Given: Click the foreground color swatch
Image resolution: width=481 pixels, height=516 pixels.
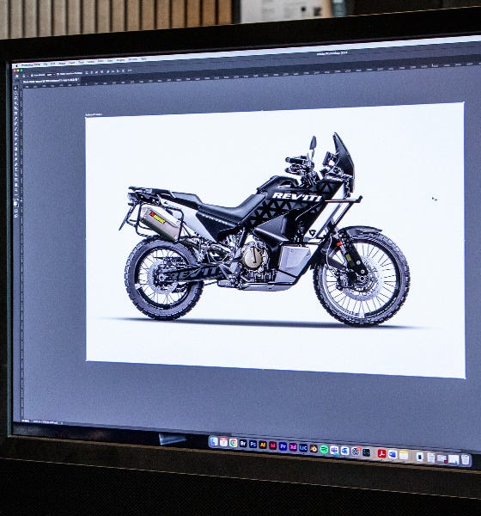Looking at the screenshot, I should [x=15, y=203].
